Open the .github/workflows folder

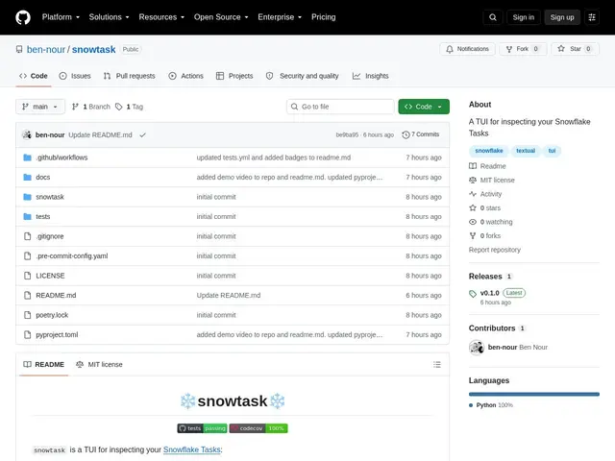pyautogui.click(x=61, y=158)
